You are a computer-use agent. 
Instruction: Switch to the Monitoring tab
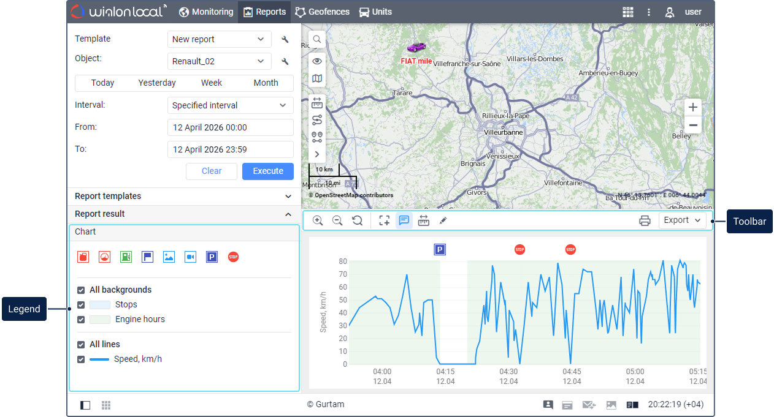(206, 12)
